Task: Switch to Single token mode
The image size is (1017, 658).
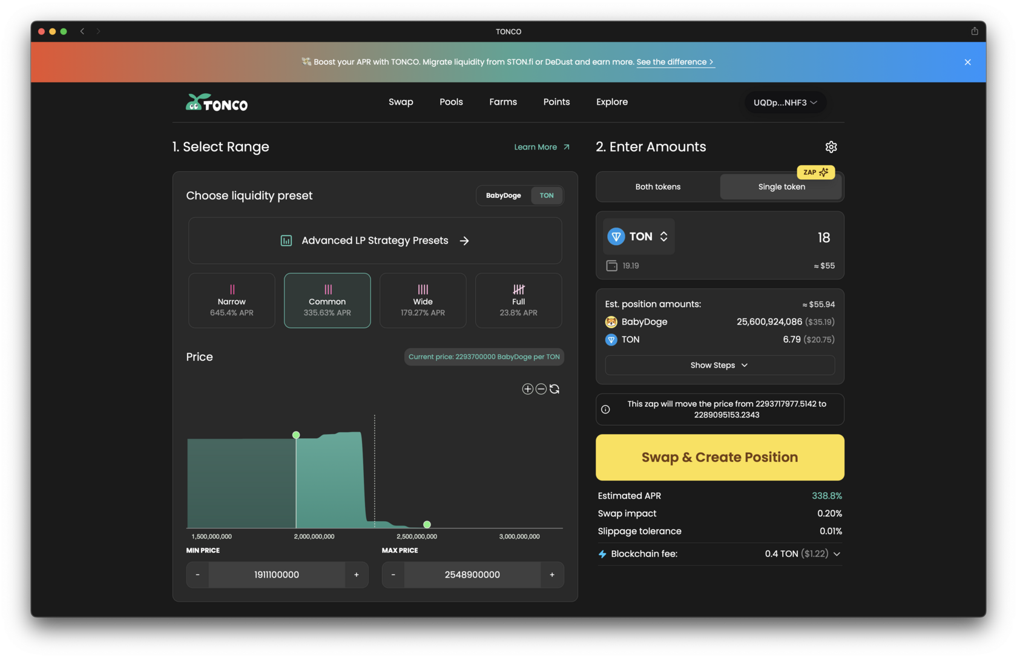Action: coord(782,187)
